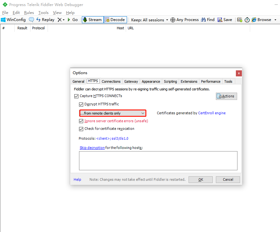Select the HTTPS tab
Viewport: 280px width, 232px height.
point(93,81)
